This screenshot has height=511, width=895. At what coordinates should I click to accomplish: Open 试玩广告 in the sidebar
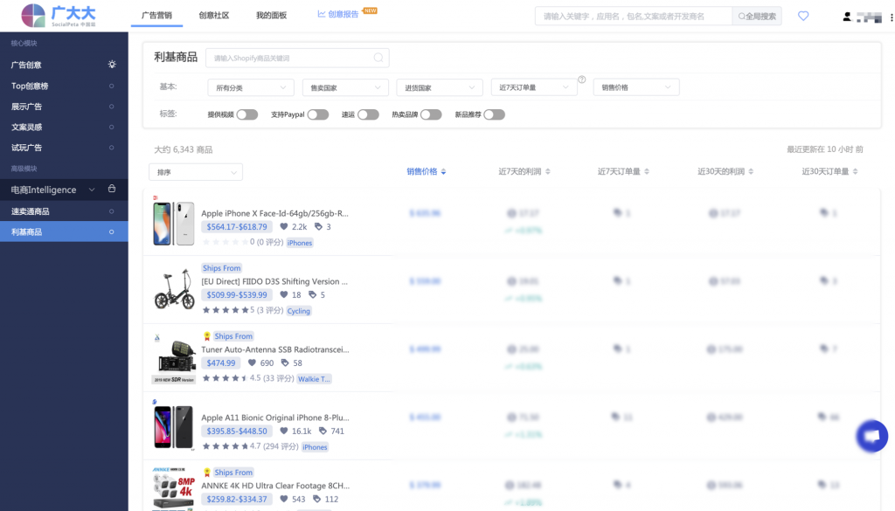(x=64, y=147)
